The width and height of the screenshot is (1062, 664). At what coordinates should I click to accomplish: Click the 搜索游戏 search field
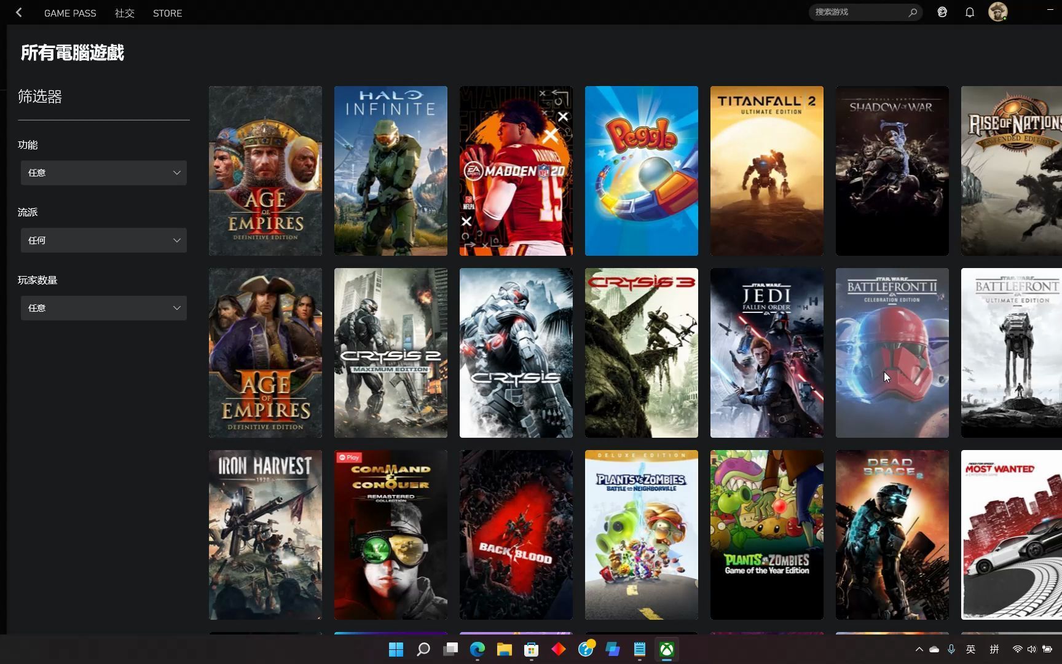pos(865,12)
